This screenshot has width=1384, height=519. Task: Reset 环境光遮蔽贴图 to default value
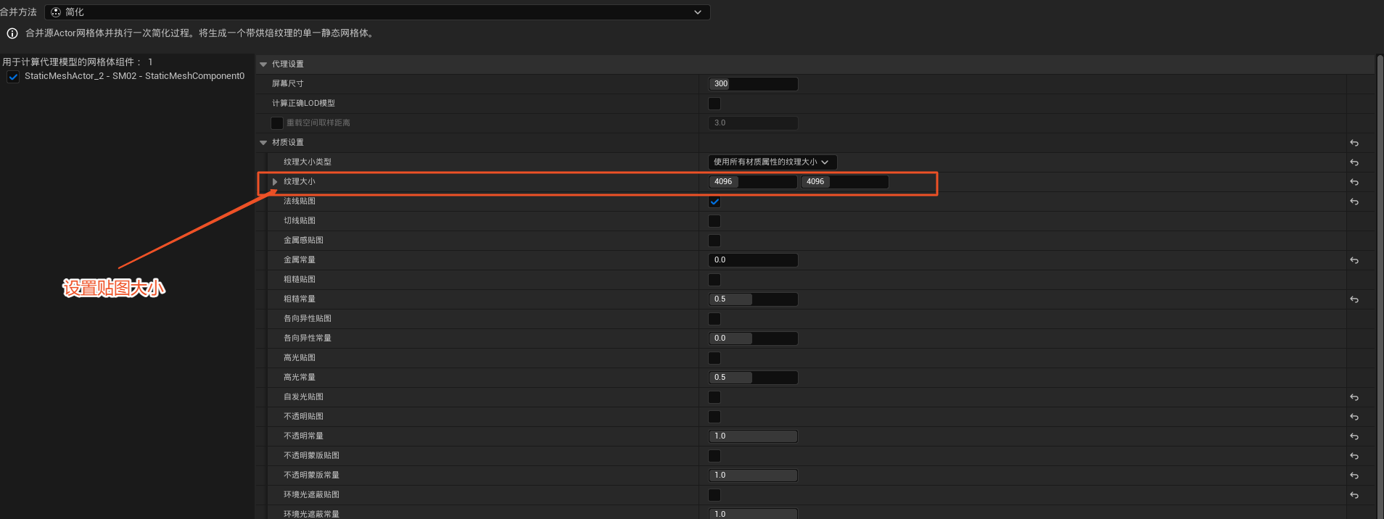coord(1354,495)
